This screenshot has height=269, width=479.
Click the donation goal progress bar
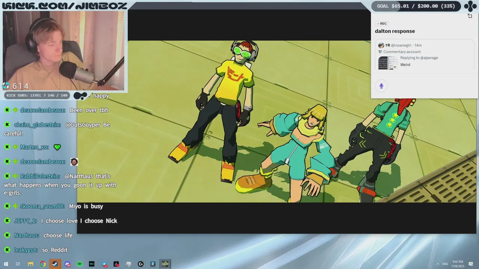[417, 6]
